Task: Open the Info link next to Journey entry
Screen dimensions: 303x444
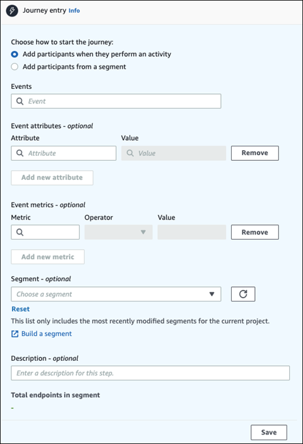Action: point(74,11)
